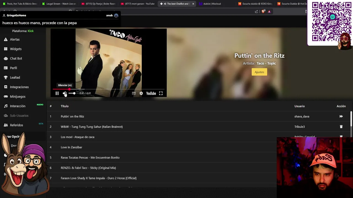This screenshot has width=353, height=198.
Task: Click the Interacción music note icon
Action: pos(6,106)
